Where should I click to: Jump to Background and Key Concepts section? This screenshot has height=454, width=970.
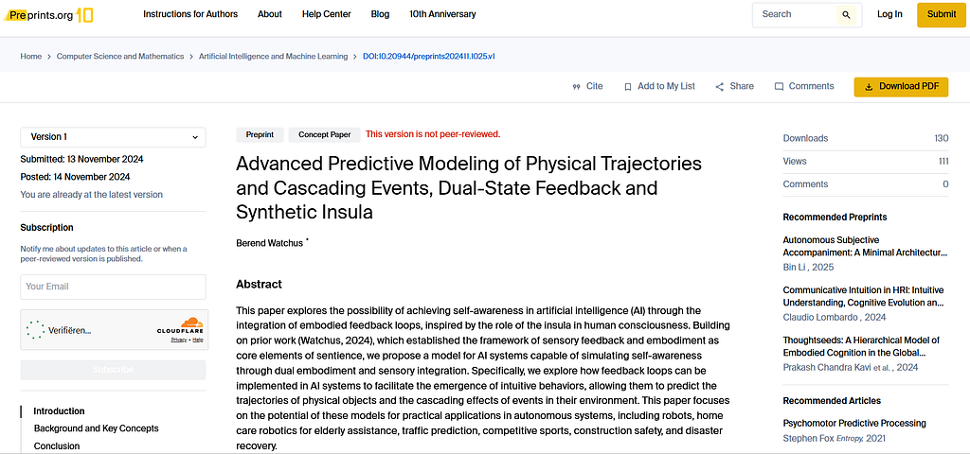[96, 428]
